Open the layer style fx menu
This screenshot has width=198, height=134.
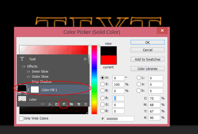point(50,104)
